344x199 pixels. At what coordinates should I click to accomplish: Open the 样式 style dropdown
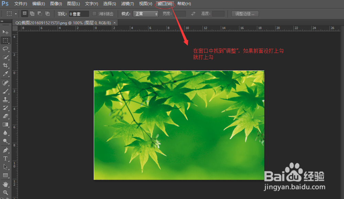(146, 14)
